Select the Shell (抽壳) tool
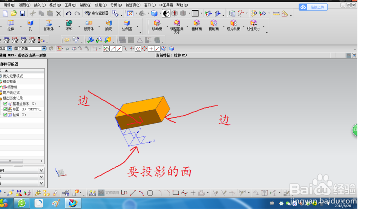Screen dimensions: 377x214 coord(109,25)
